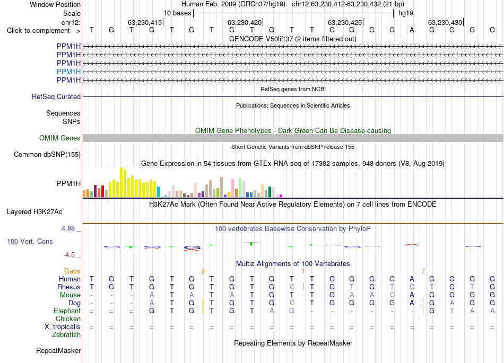The width and height of the screenshot is (504, 363).
Task: Click the Rhesus alignment row label
Action: [69, 287]
